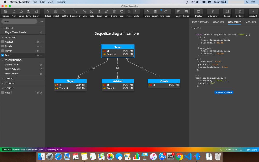
Task: Collapse the ASSOCIATIONS (3) section
Action: pos(3,60)
